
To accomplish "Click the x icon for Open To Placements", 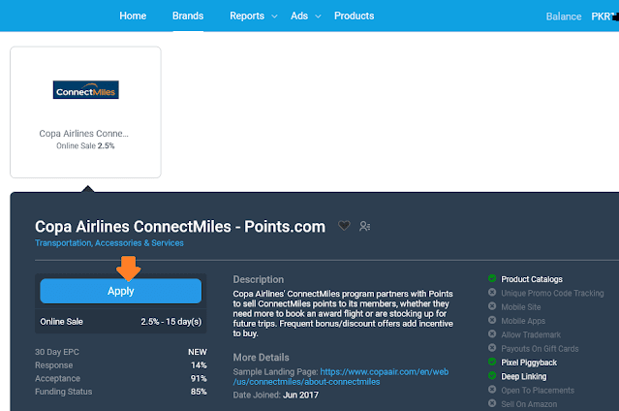I will (492, 390).
